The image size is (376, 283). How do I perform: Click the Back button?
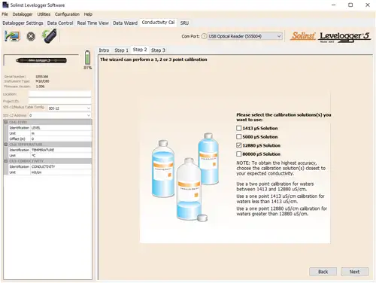tap(323, 272)
